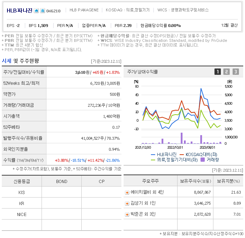The height and width of the screenshot is (238, 245).
Task: Click the green 의료,정밀기기대비(좌) legend entry
Action: (174, 160)
